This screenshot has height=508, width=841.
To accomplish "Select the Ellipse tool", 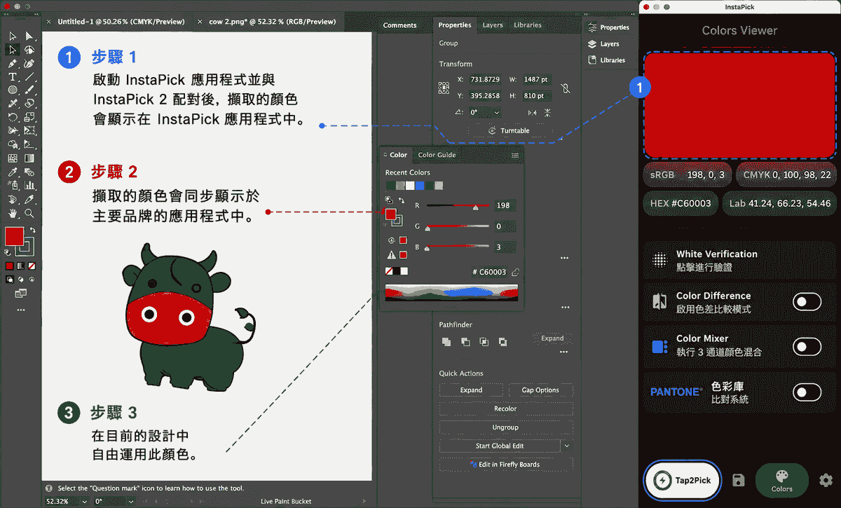I will pyautogui.click(x=13, y=90).
